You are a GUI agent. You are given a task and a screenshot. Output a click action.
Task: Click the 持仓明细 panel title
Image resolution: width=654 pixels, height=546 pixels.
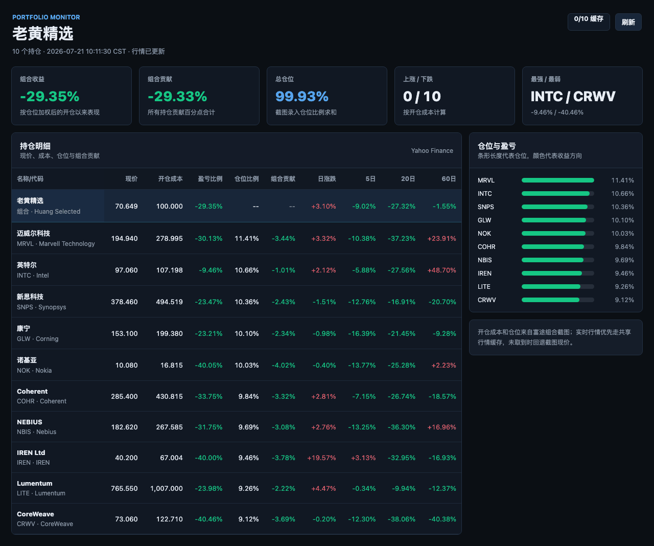[35, 146]
